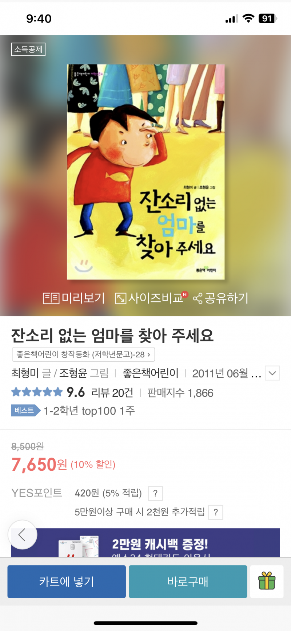Image resolution: width=291 pixels, height=631 pixels.
Task: Tap the book cover image
Action: point(146,172)
